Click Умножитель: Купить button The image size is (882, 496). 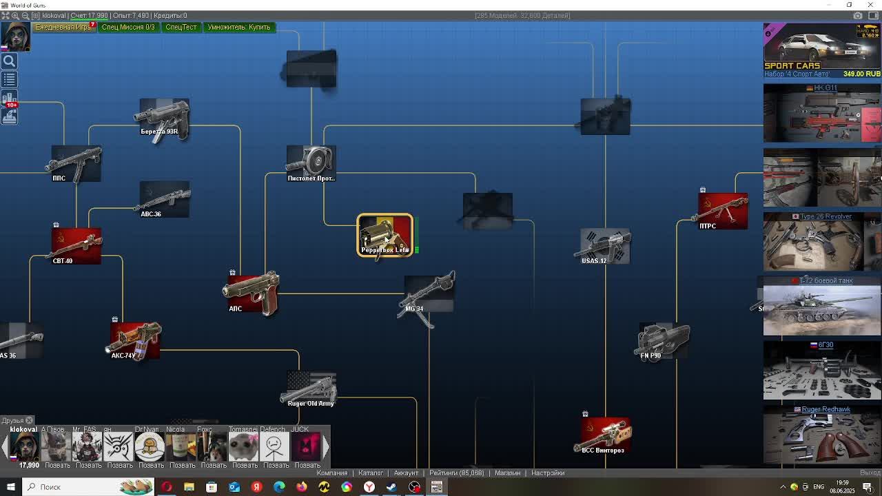click(239, 27)
